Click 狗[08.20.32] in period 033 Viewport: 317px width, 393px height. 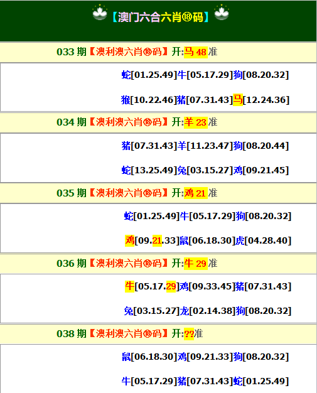pos(261,75)
